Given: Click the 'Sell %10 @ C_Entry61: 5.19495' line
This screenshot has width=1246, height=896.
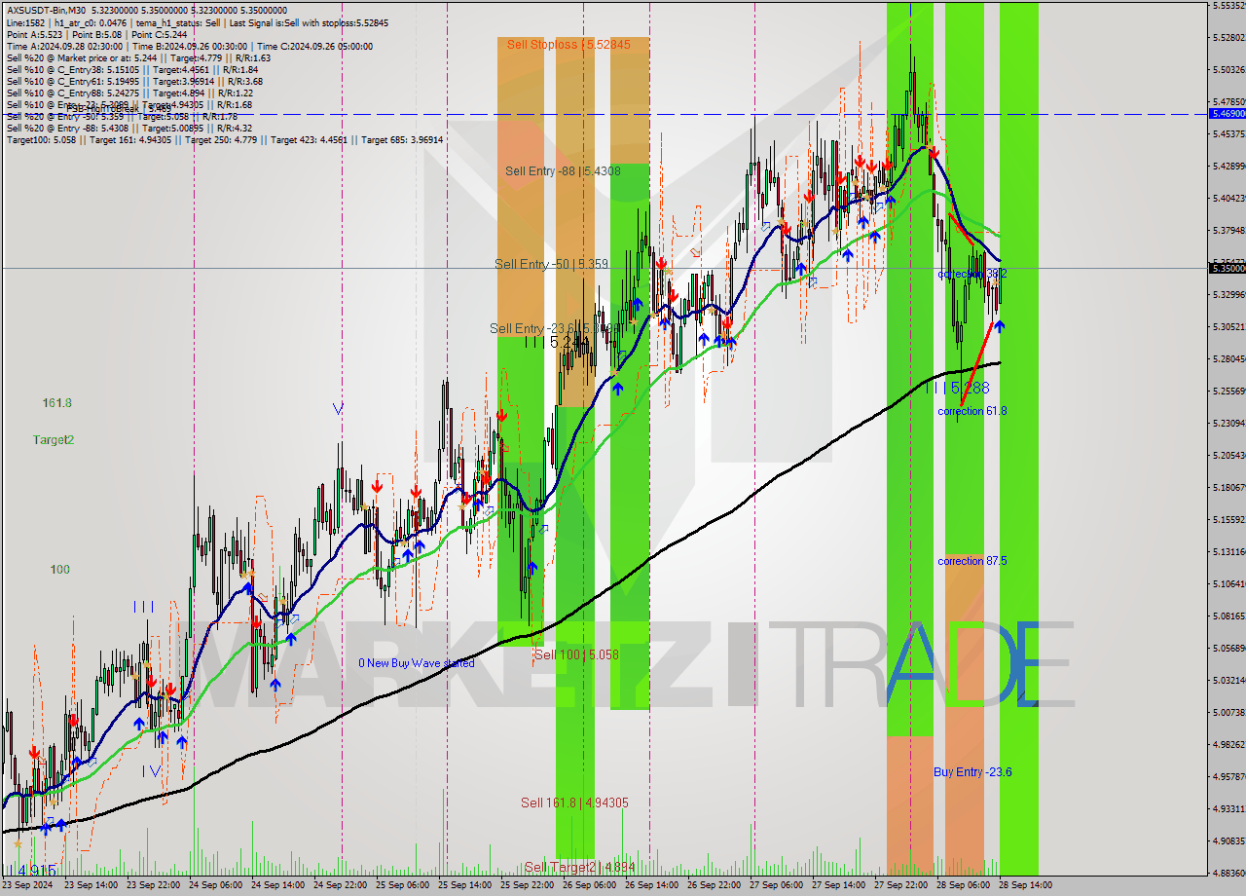Looking at the screenshot, I should (134, 81).
